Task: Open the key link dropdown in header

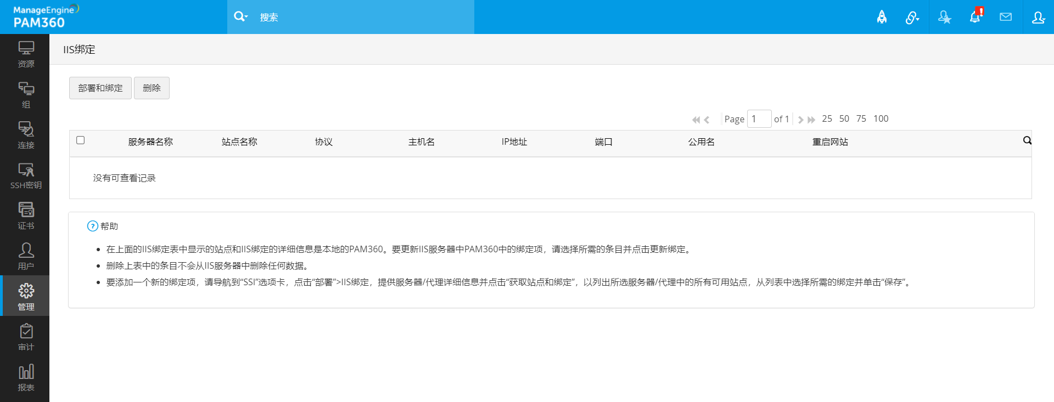Action: tap(912, 18)
